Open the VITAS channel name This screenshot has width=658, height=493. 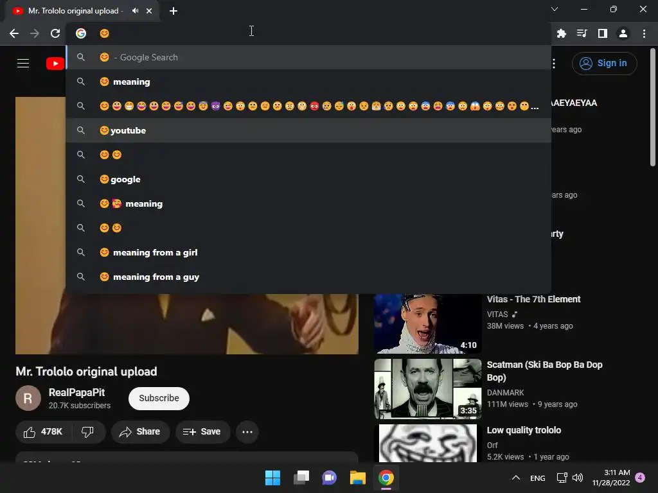pyautogui.click(x=497, y=314)
